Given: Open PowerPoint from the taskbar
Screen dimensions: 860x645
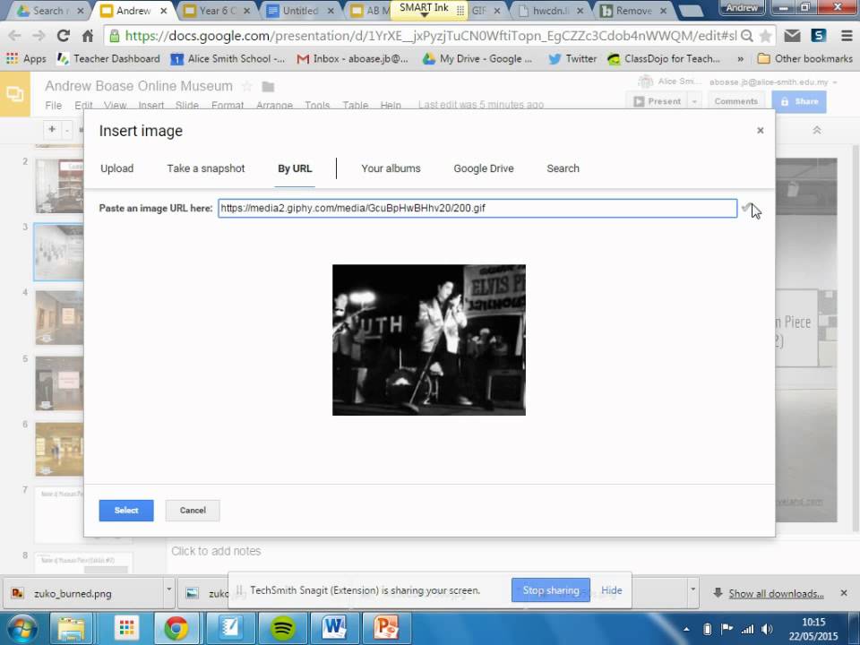Looking at the screenshot, I should tap(386, 629).
